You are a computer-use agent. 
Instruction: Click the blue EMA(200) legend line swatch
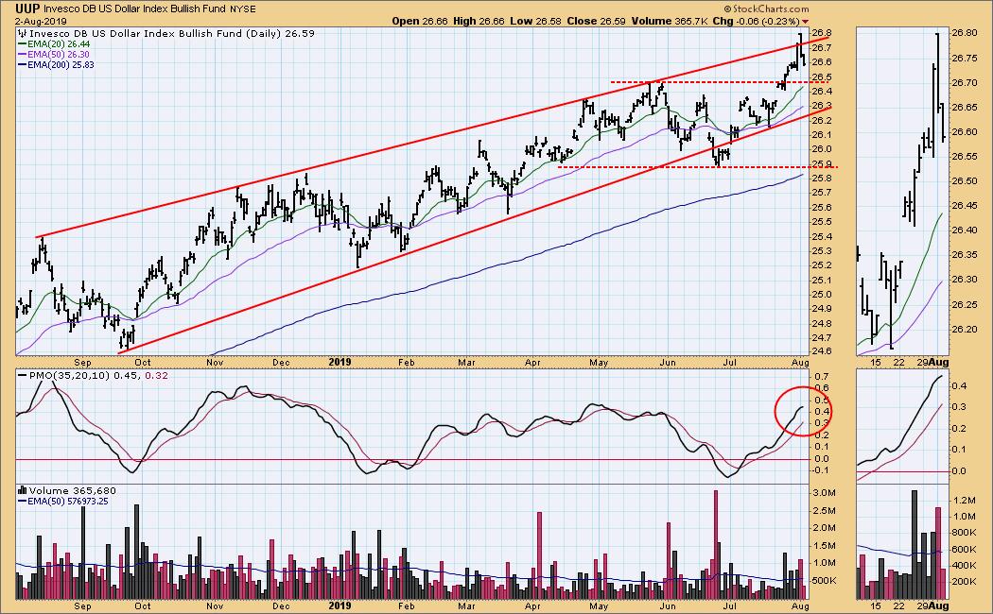click(x=22, y=64)
